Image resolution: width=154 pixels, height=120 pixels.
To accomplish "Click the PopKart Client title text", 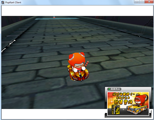I will click(x=13, y=3).
